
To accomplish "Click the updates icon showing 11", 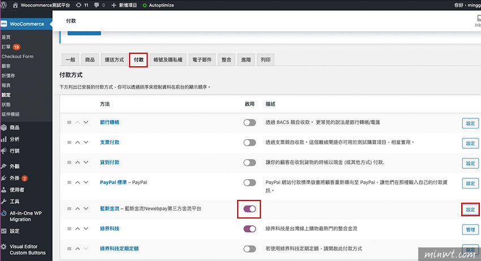I will [x=79, y=5].
